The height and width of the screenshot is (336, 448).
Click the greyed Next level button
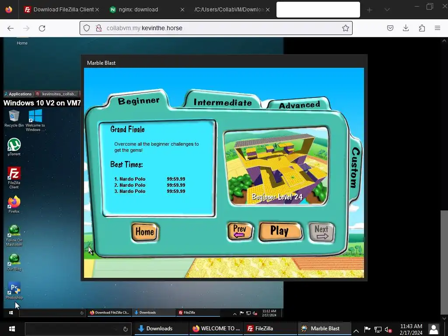pyautogui.click(x=322, y=232)
